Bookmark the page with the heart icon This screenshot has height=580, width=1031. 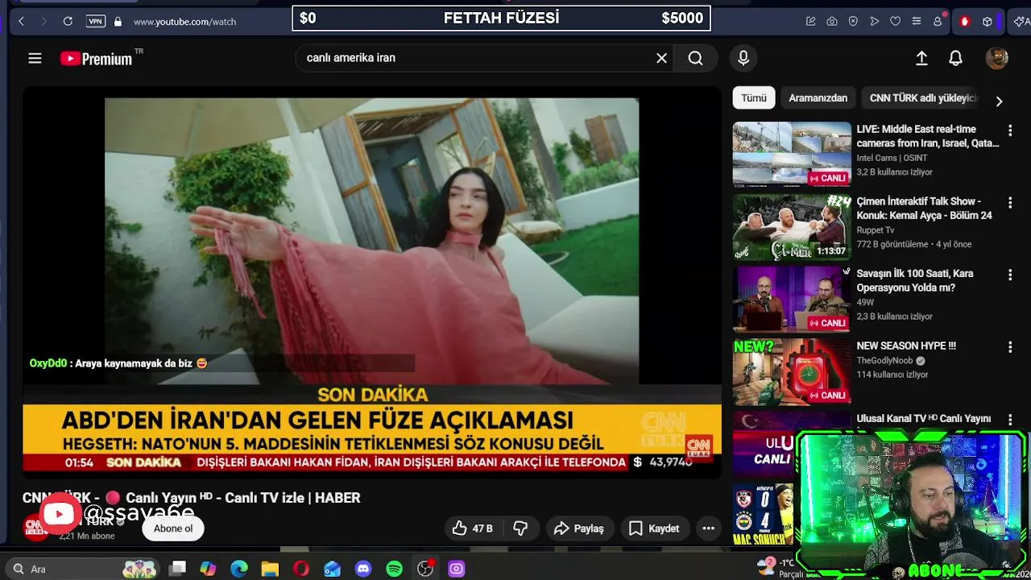895,22
